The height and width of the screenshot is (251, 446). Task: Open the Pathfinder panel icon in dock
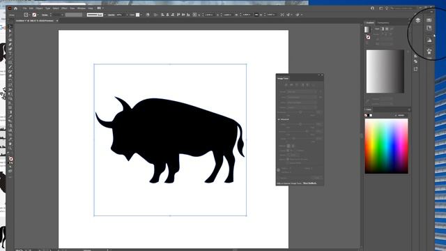415,61
